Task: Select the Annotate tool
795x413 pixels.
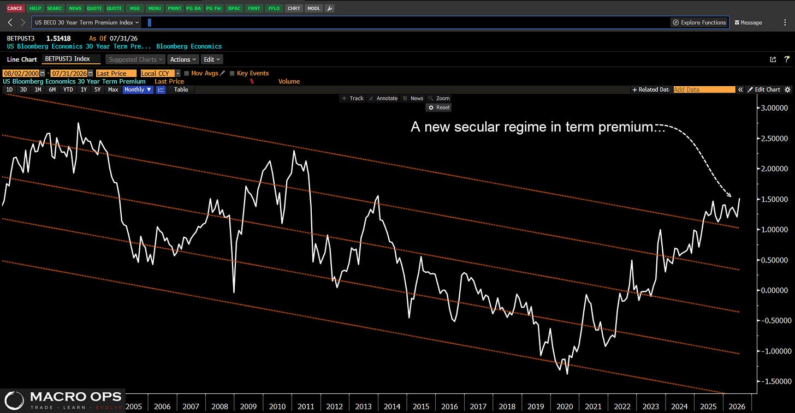Action: (x=383, y=98)
